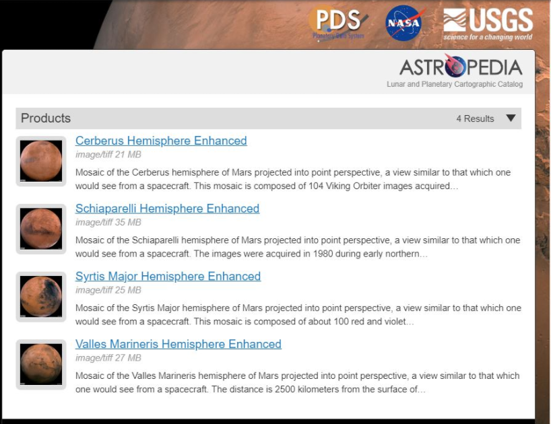Screen dimensions: 551x424
Task: Click the Cerberus Hemisphere Mars thumbnail image
Action: (x=40, y=162)
